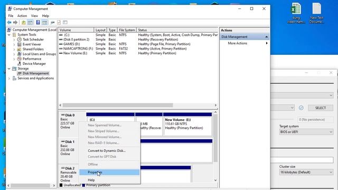Select the Services and Applications icon
The width and height of the screenshot is (338, 190).
point(14,78)
